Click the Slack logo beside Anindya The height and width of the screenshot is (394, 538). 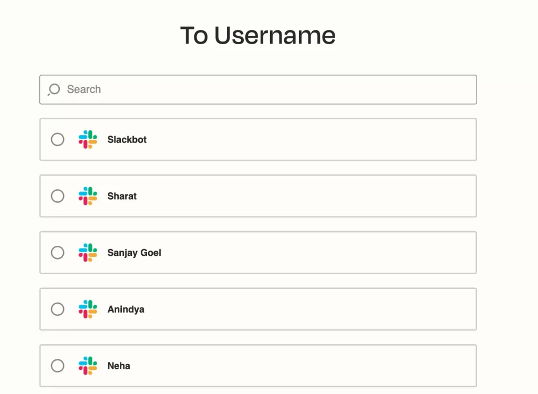pos(88,309)
